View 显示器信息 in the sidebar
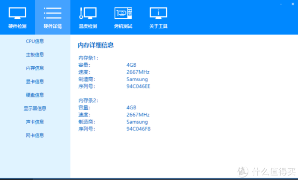The width and height of the screenshot is (298, 180). [x=35, y=108]
